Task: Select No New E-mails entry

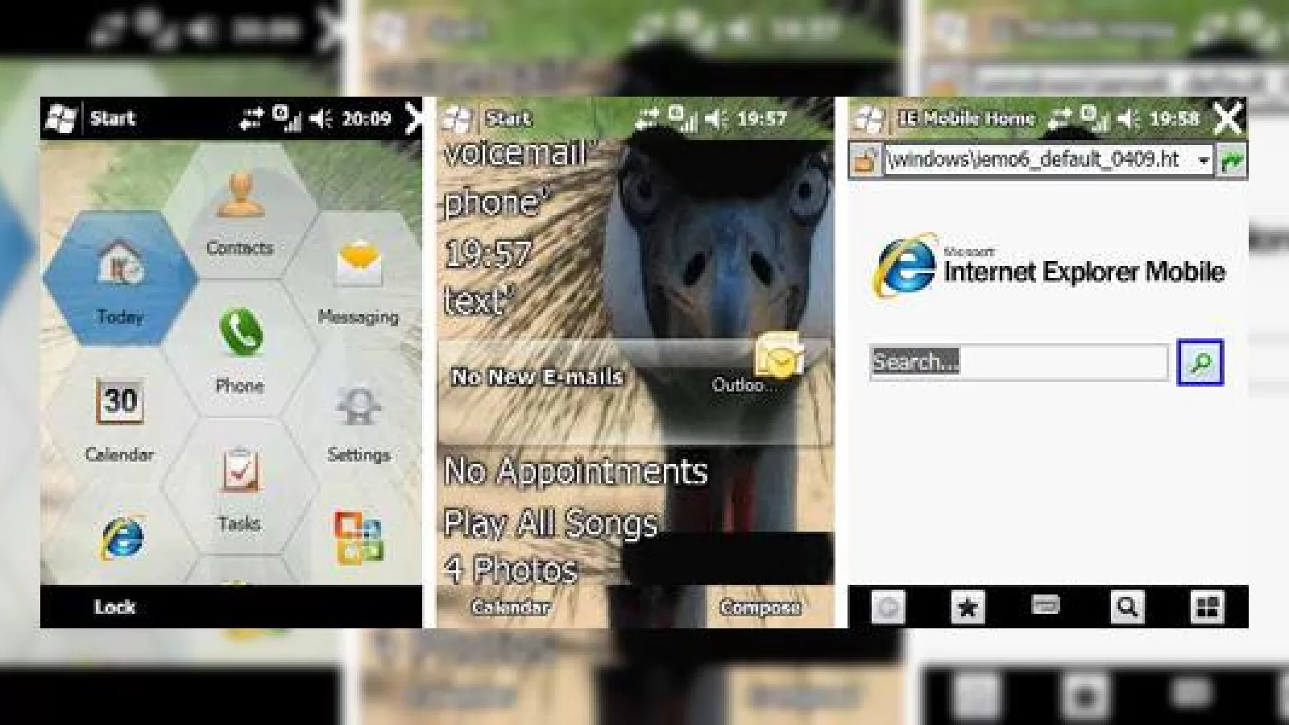Action: 537,376
